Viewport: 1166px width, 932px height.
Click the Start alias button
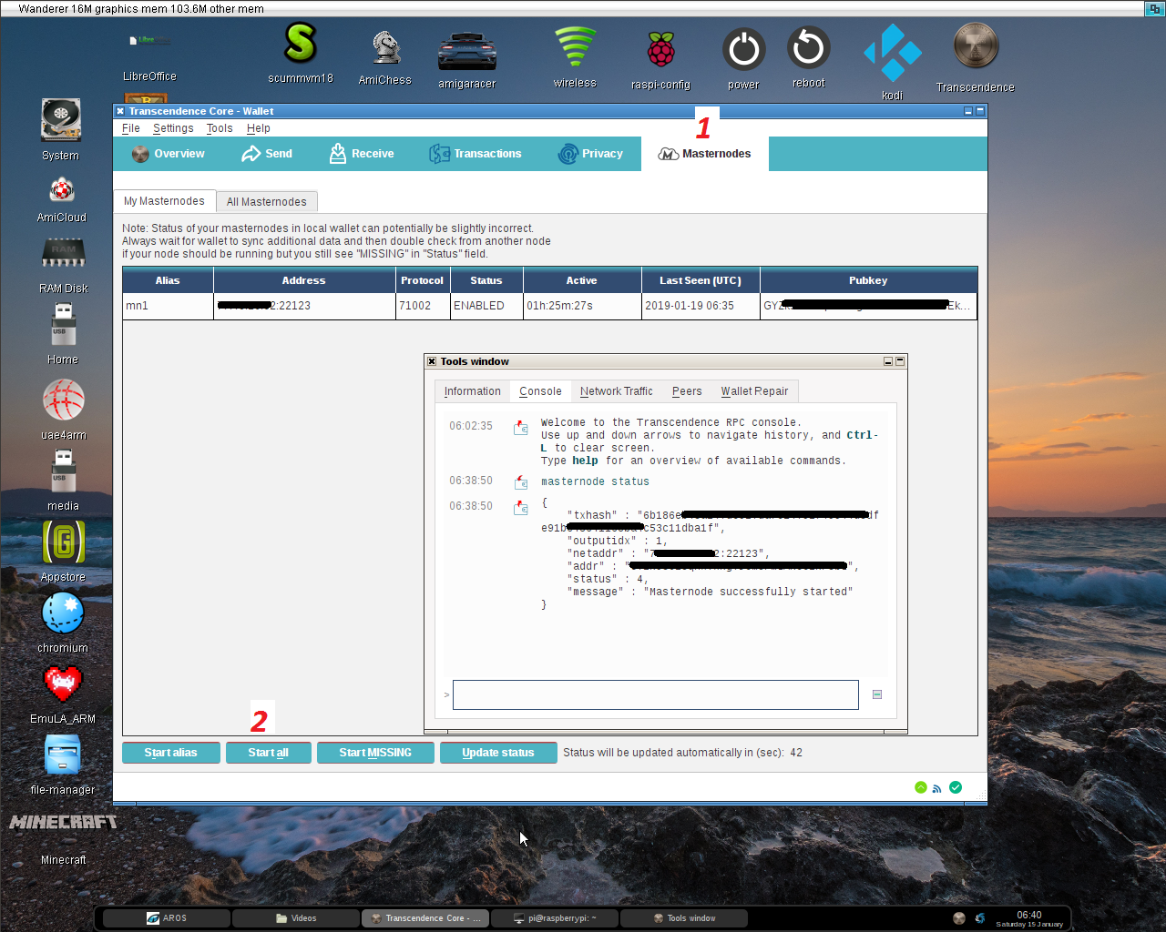coord(171,753)
